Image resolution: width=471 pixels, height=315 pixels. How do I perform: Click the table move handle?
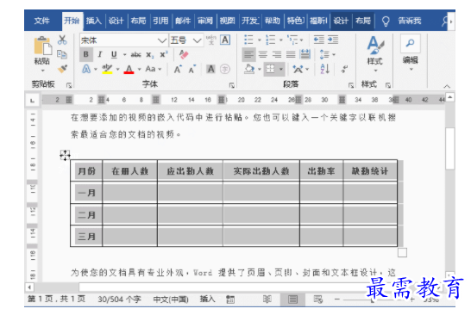pos(65,155)
